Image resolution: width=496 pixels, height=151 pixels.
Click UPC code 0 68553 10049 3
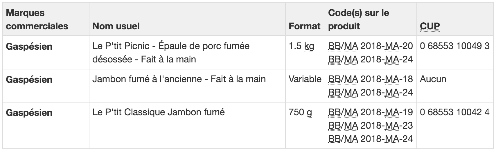coord(455,46)
